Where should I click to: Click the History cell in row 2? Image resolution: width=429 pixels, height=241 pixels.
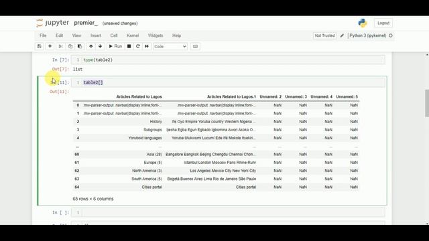click(x=156, y=122)
